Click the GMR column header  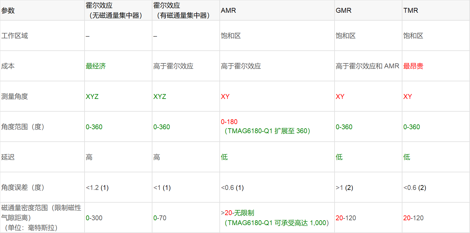343,11
